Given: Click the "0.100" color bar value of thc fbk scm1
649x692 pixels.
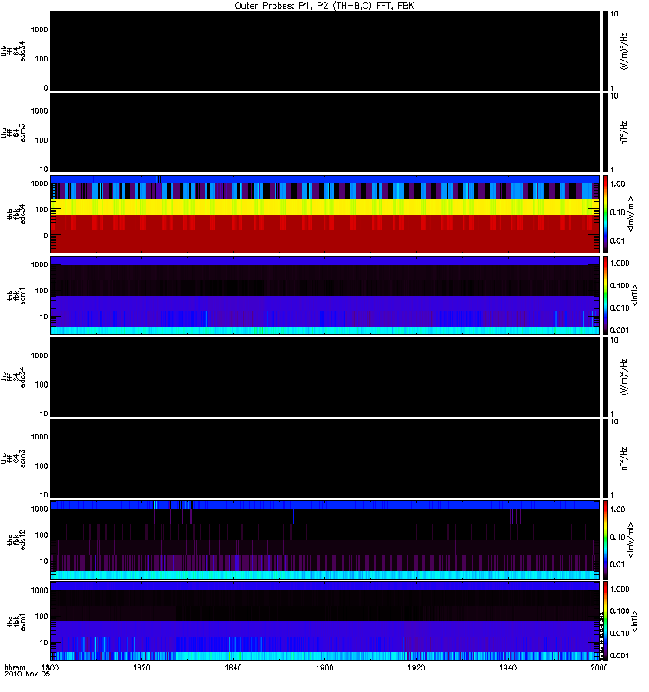Looking at the screenshot, I should 620,612.
